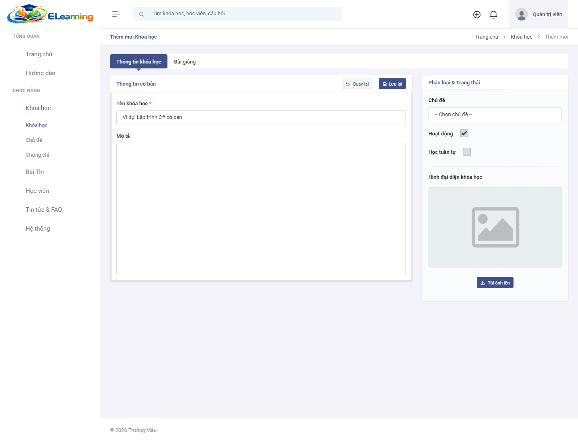The height and width of the screenshot is (442, 578).
Task: Click inside the Mô tả text area
Action: tap(261, 209)
